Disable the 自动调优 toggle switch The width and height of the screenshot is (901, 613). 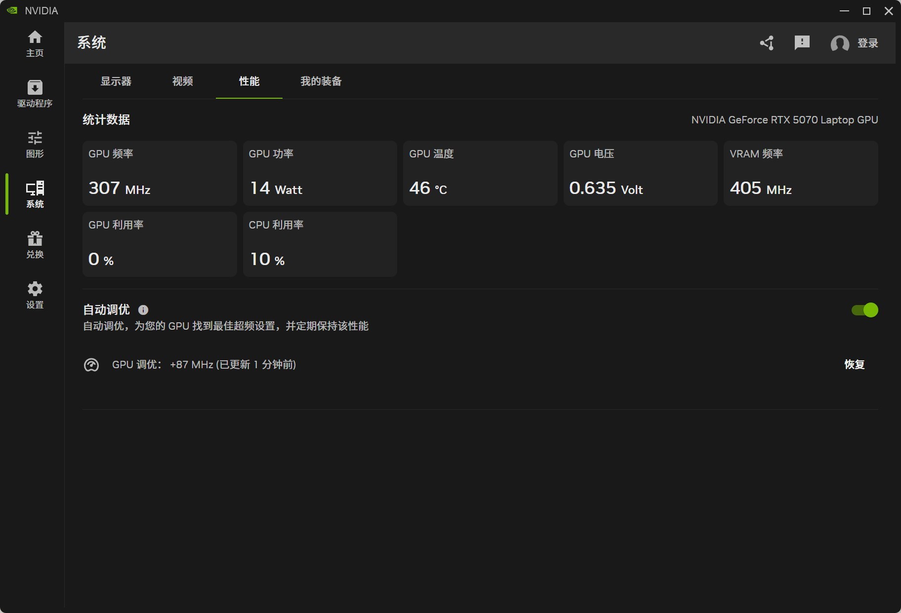pyautogui.click(x=864, y=310)
